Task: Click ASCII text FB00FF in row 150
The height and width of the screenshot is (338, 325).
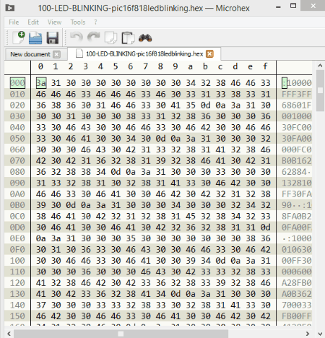Action: click(297, 316)
